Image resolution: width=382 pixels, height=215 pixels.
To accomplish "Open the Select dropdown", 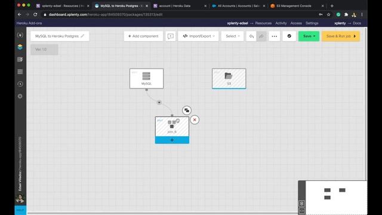I will (232, 36).
